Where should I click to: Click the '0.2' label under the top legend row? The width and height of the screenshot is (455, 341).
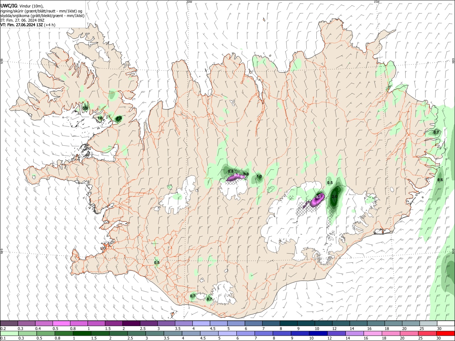(x=3, y=329)
